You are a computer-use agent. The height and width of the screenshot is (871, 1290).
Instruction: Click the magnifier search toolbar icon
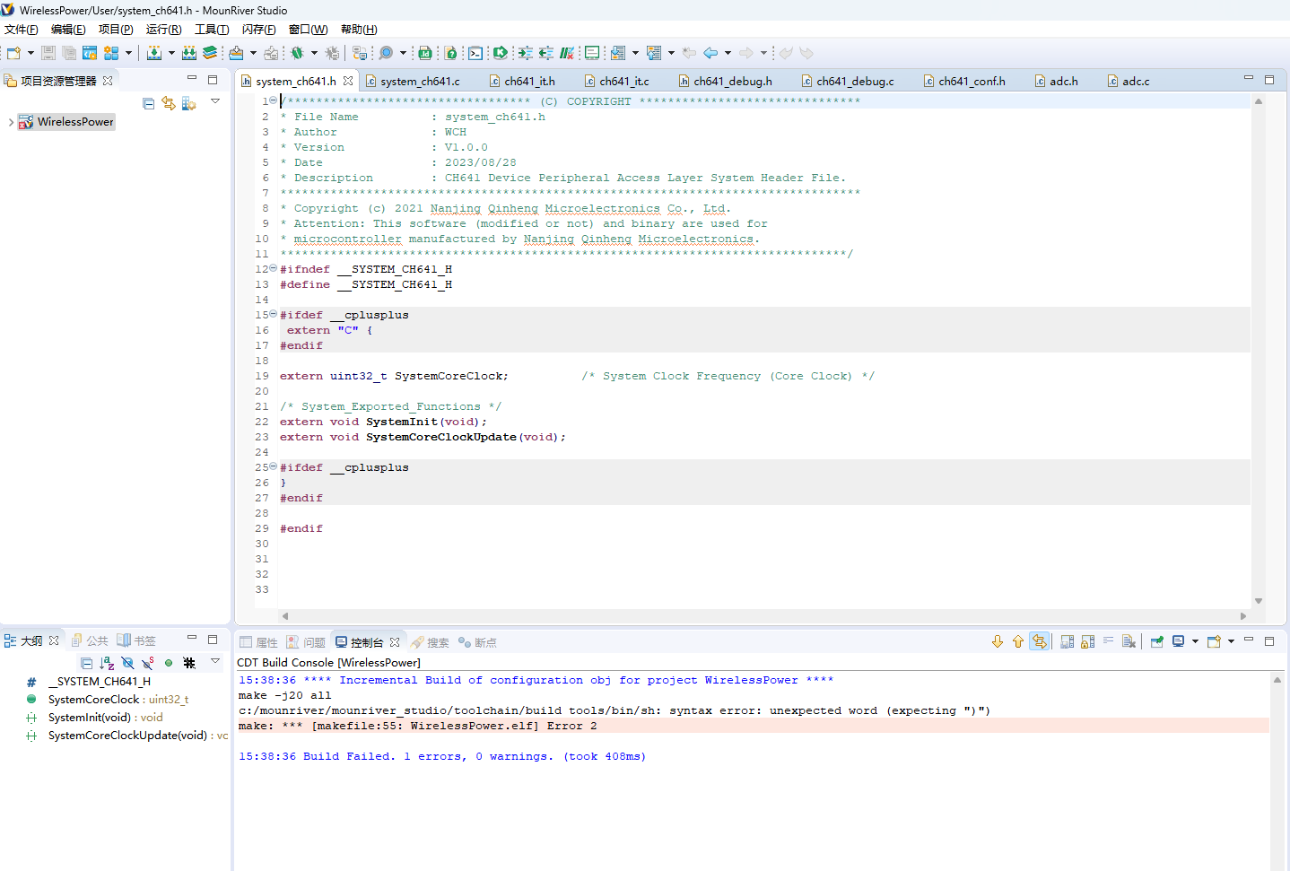pyautogui.click(x=386, y=53)
